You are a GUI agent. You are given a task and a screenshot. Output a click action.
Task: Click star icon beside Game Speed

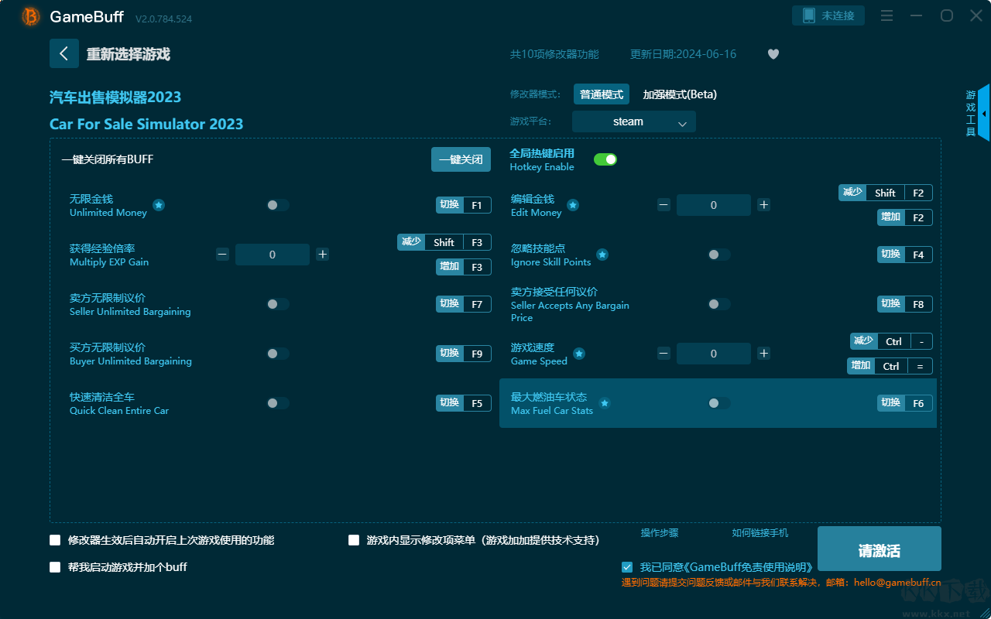[x=579, y=354]
